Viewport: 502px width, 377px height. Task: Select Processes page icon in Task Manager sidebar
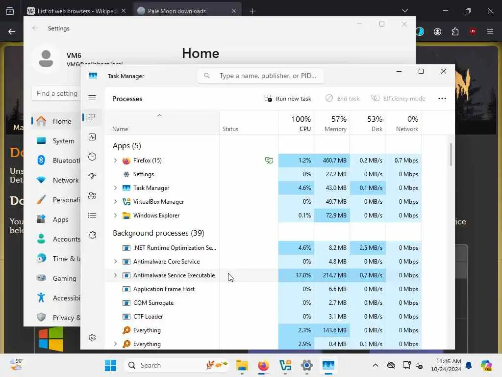(92, 117)
